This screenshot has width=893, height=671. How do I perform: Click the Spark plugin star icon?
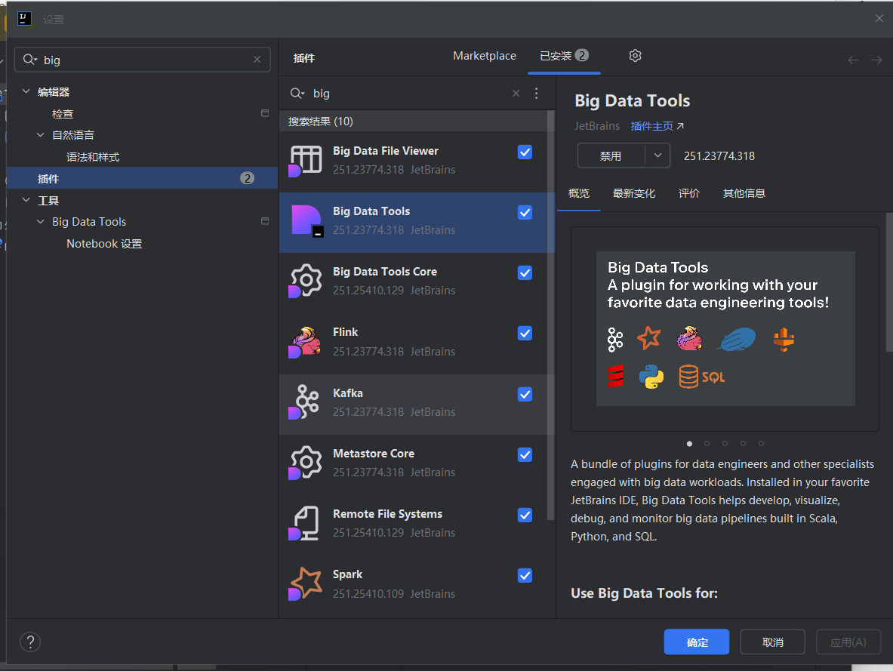(306, 584)
